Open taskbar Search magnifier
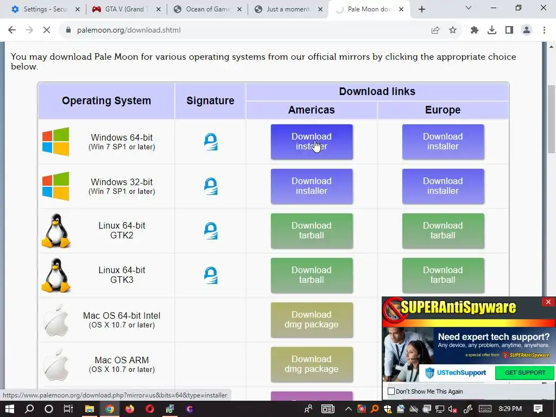 click(x=29, y=409)
